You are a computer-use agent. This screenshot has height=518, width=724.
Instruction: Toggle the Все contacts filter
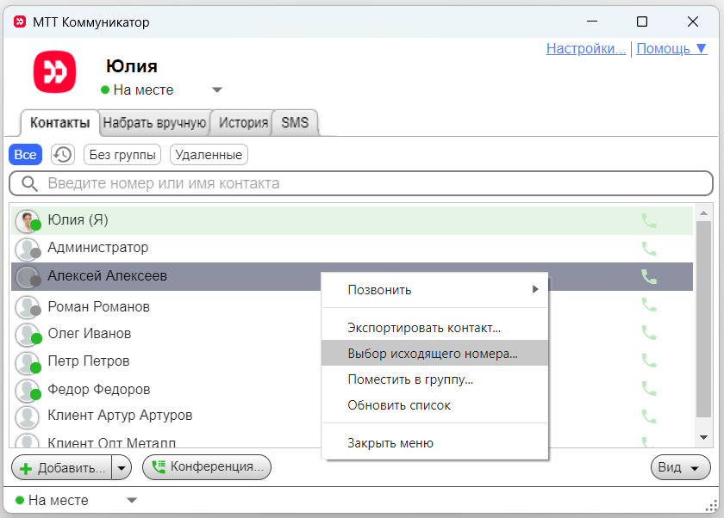point(25,155)
